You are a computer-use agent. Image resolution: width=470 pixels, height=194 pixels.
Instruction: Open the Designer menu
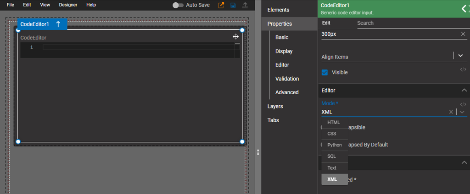68,5
